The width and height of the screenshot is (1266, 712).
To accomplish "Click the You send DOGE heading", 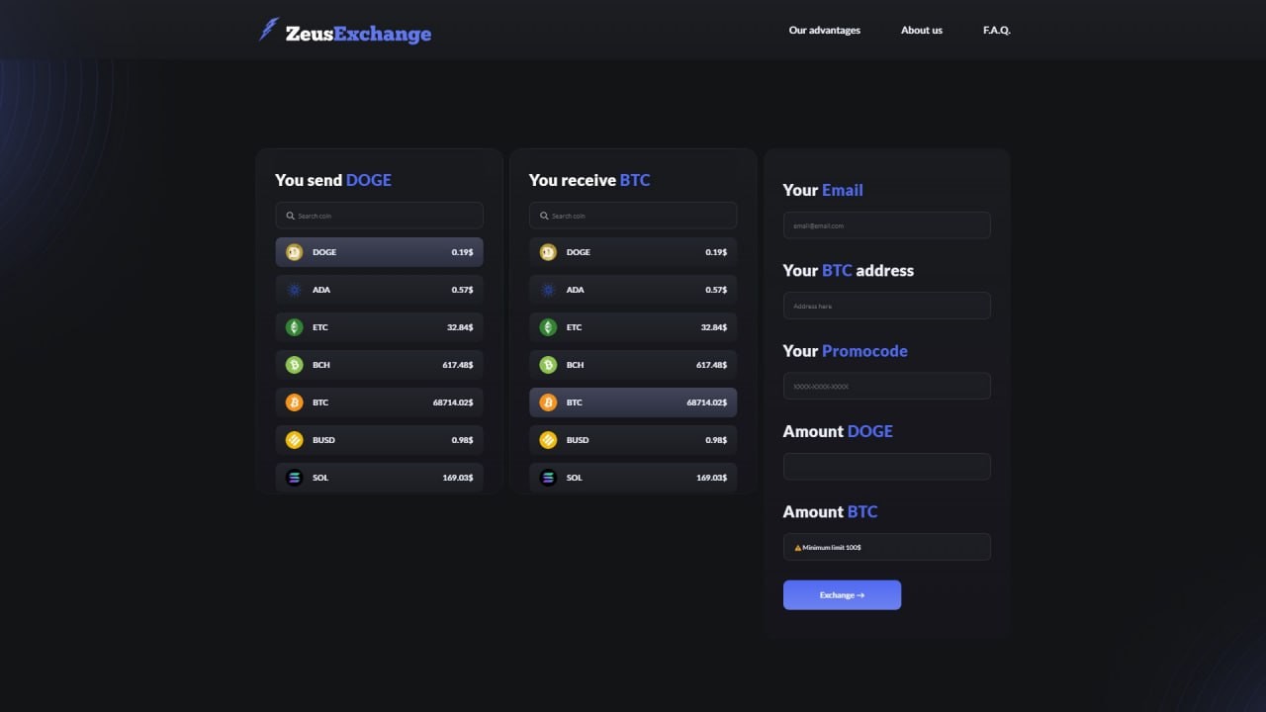I will point(333,180).
